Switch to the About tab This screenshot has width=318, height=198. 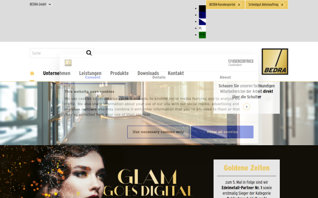click(x=225, y=78)
